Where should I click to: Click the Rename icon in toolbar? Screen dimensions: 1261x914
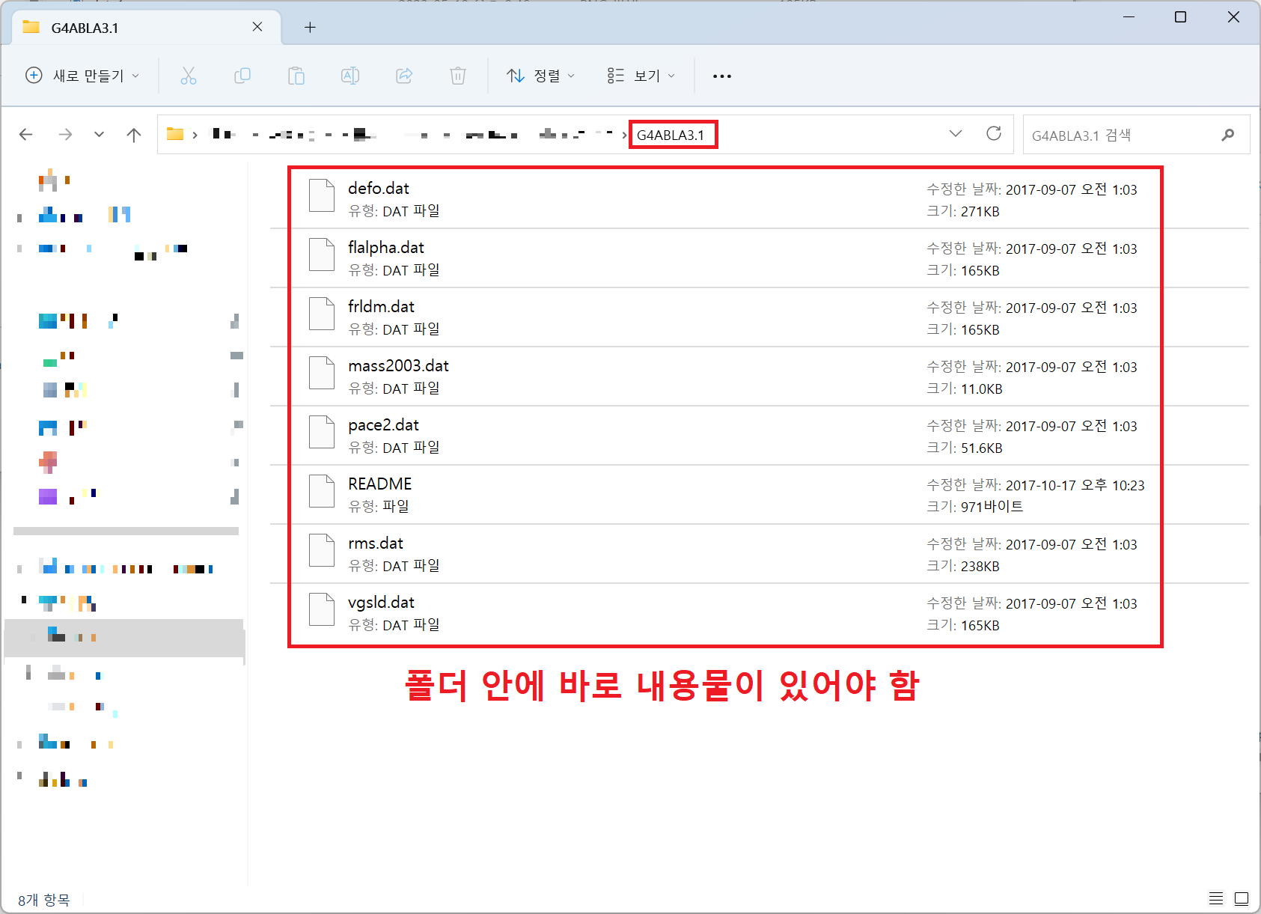pyautogui.click(x=350, y=76)
